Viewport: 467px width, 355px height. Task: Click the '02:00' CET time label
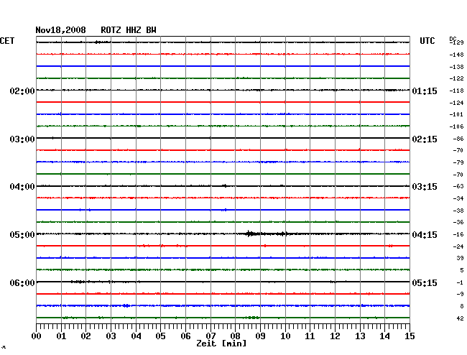22,91
